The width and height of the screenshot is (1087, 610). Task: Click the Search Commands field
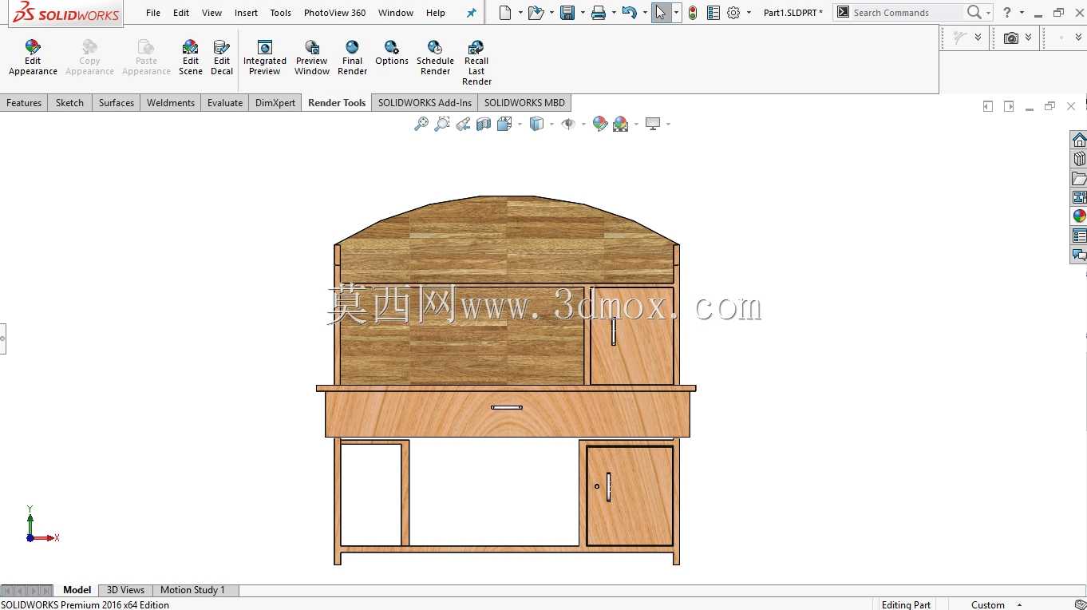click(907, 13)
